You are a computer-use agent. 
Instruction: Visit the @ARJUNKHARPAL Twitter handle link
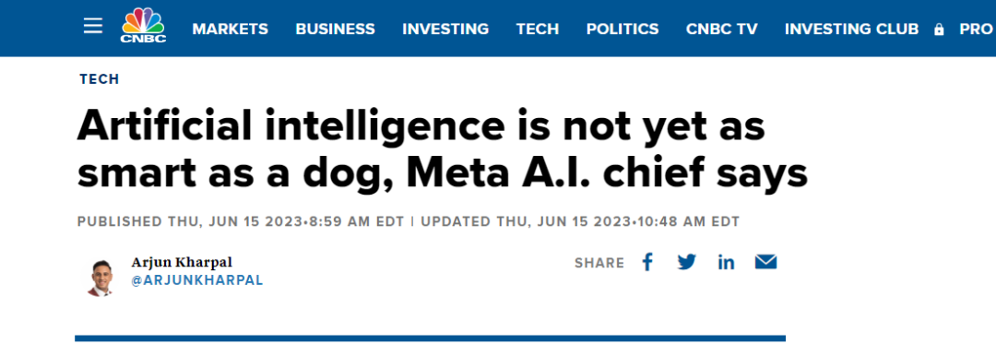197,280
